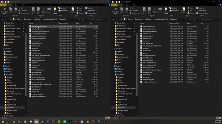Screen dimensions: 222x124
Task: Click Pin to Quick access in left window
Action: tap(5, 11)
